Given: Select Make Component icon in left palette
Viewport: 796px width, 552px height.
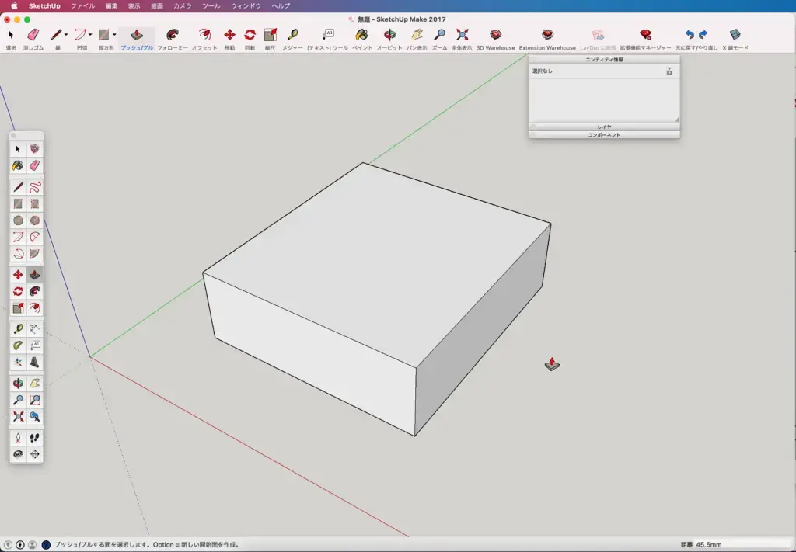Looking at the screenshot, I should [x=34, y=149].
